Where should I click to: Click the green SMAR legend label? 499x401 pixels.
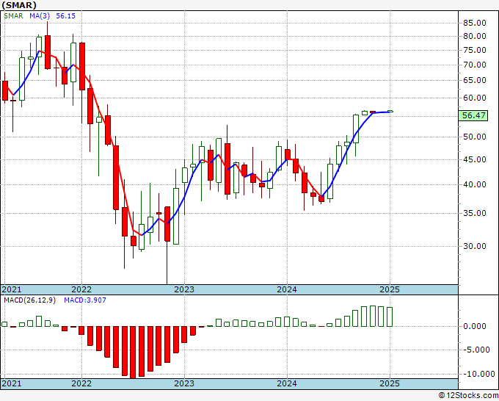pos(13,16)
